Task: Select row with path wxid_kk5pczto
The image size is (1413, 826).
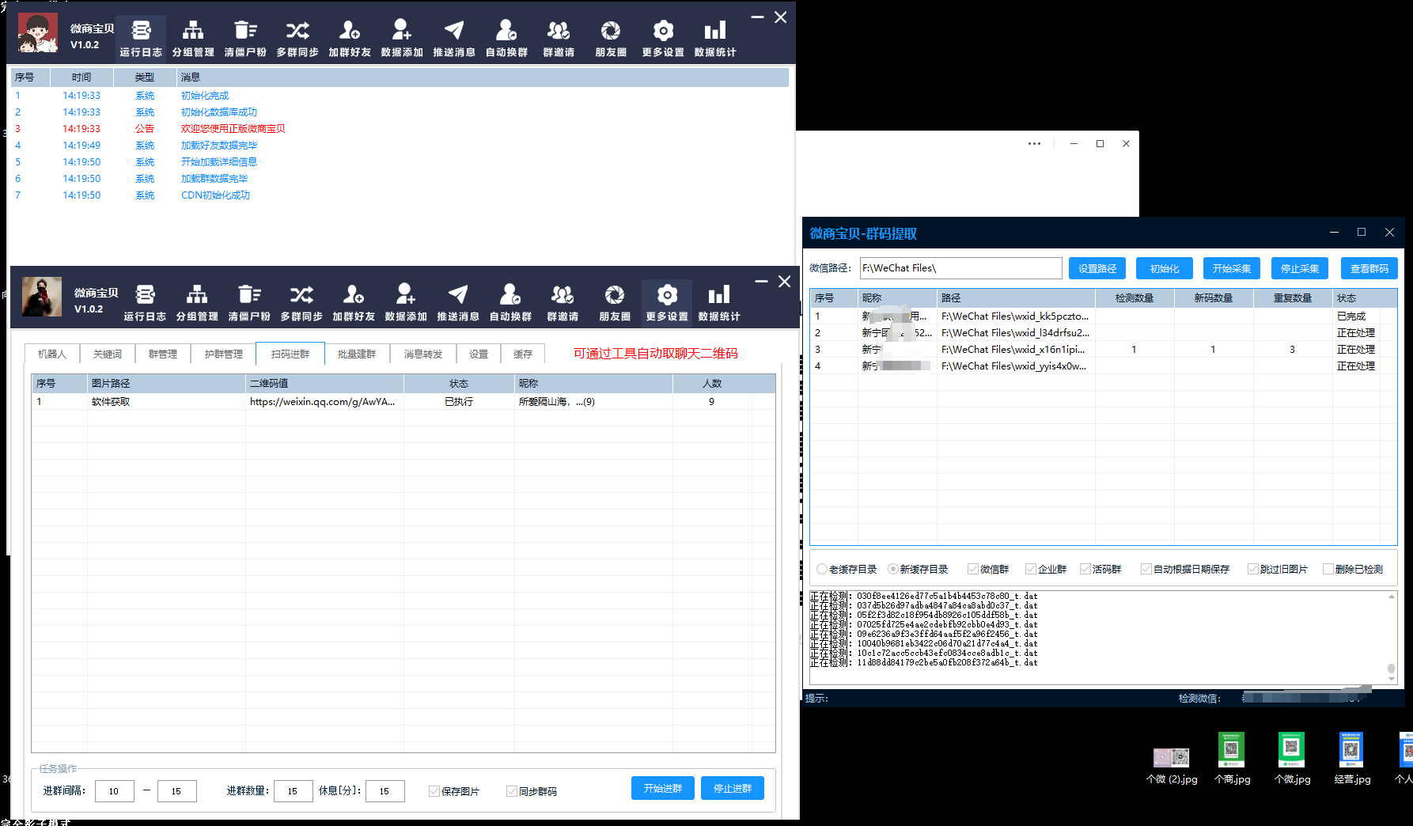Action: [1104, 316]
